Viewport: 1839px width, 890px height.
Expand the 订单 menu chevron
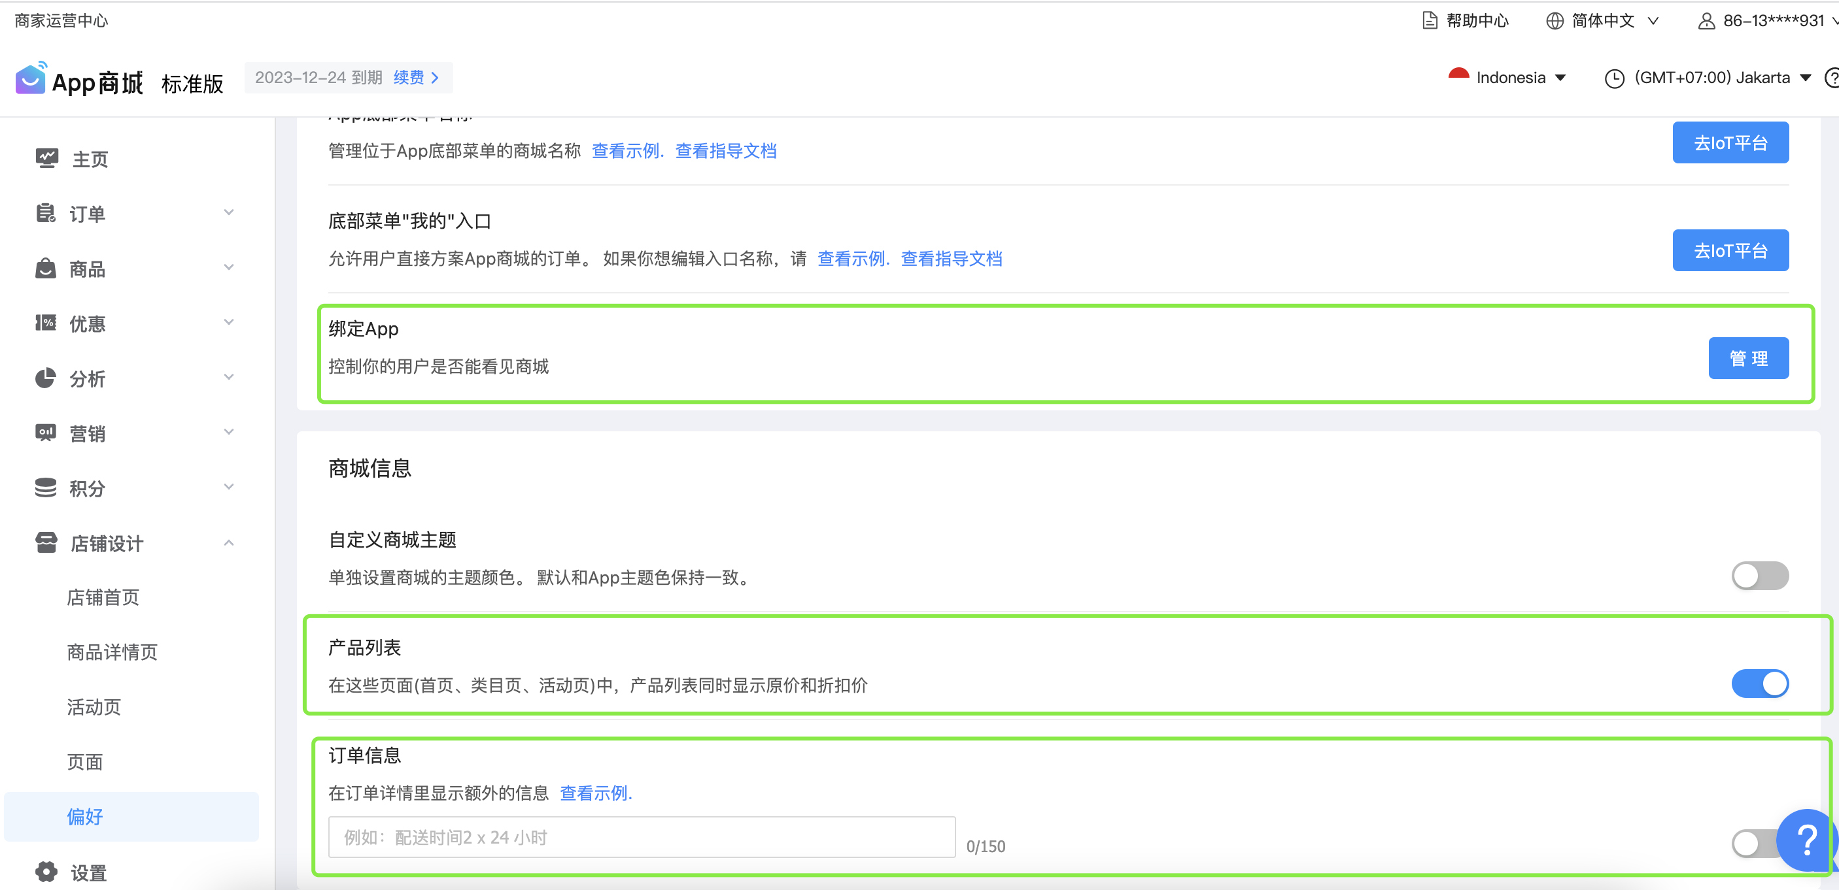click(x=228, y=212)
